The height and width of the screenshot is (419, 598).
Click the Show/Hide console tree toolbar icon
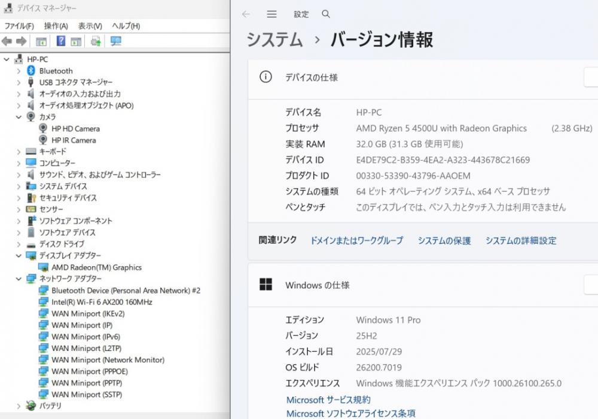[x=41, y=41]
